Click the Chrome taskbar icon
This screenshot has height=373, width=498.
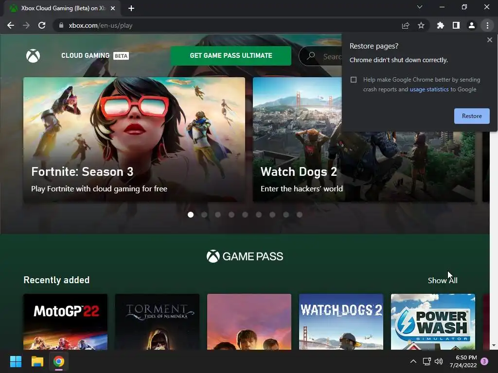tap(59, 361)
